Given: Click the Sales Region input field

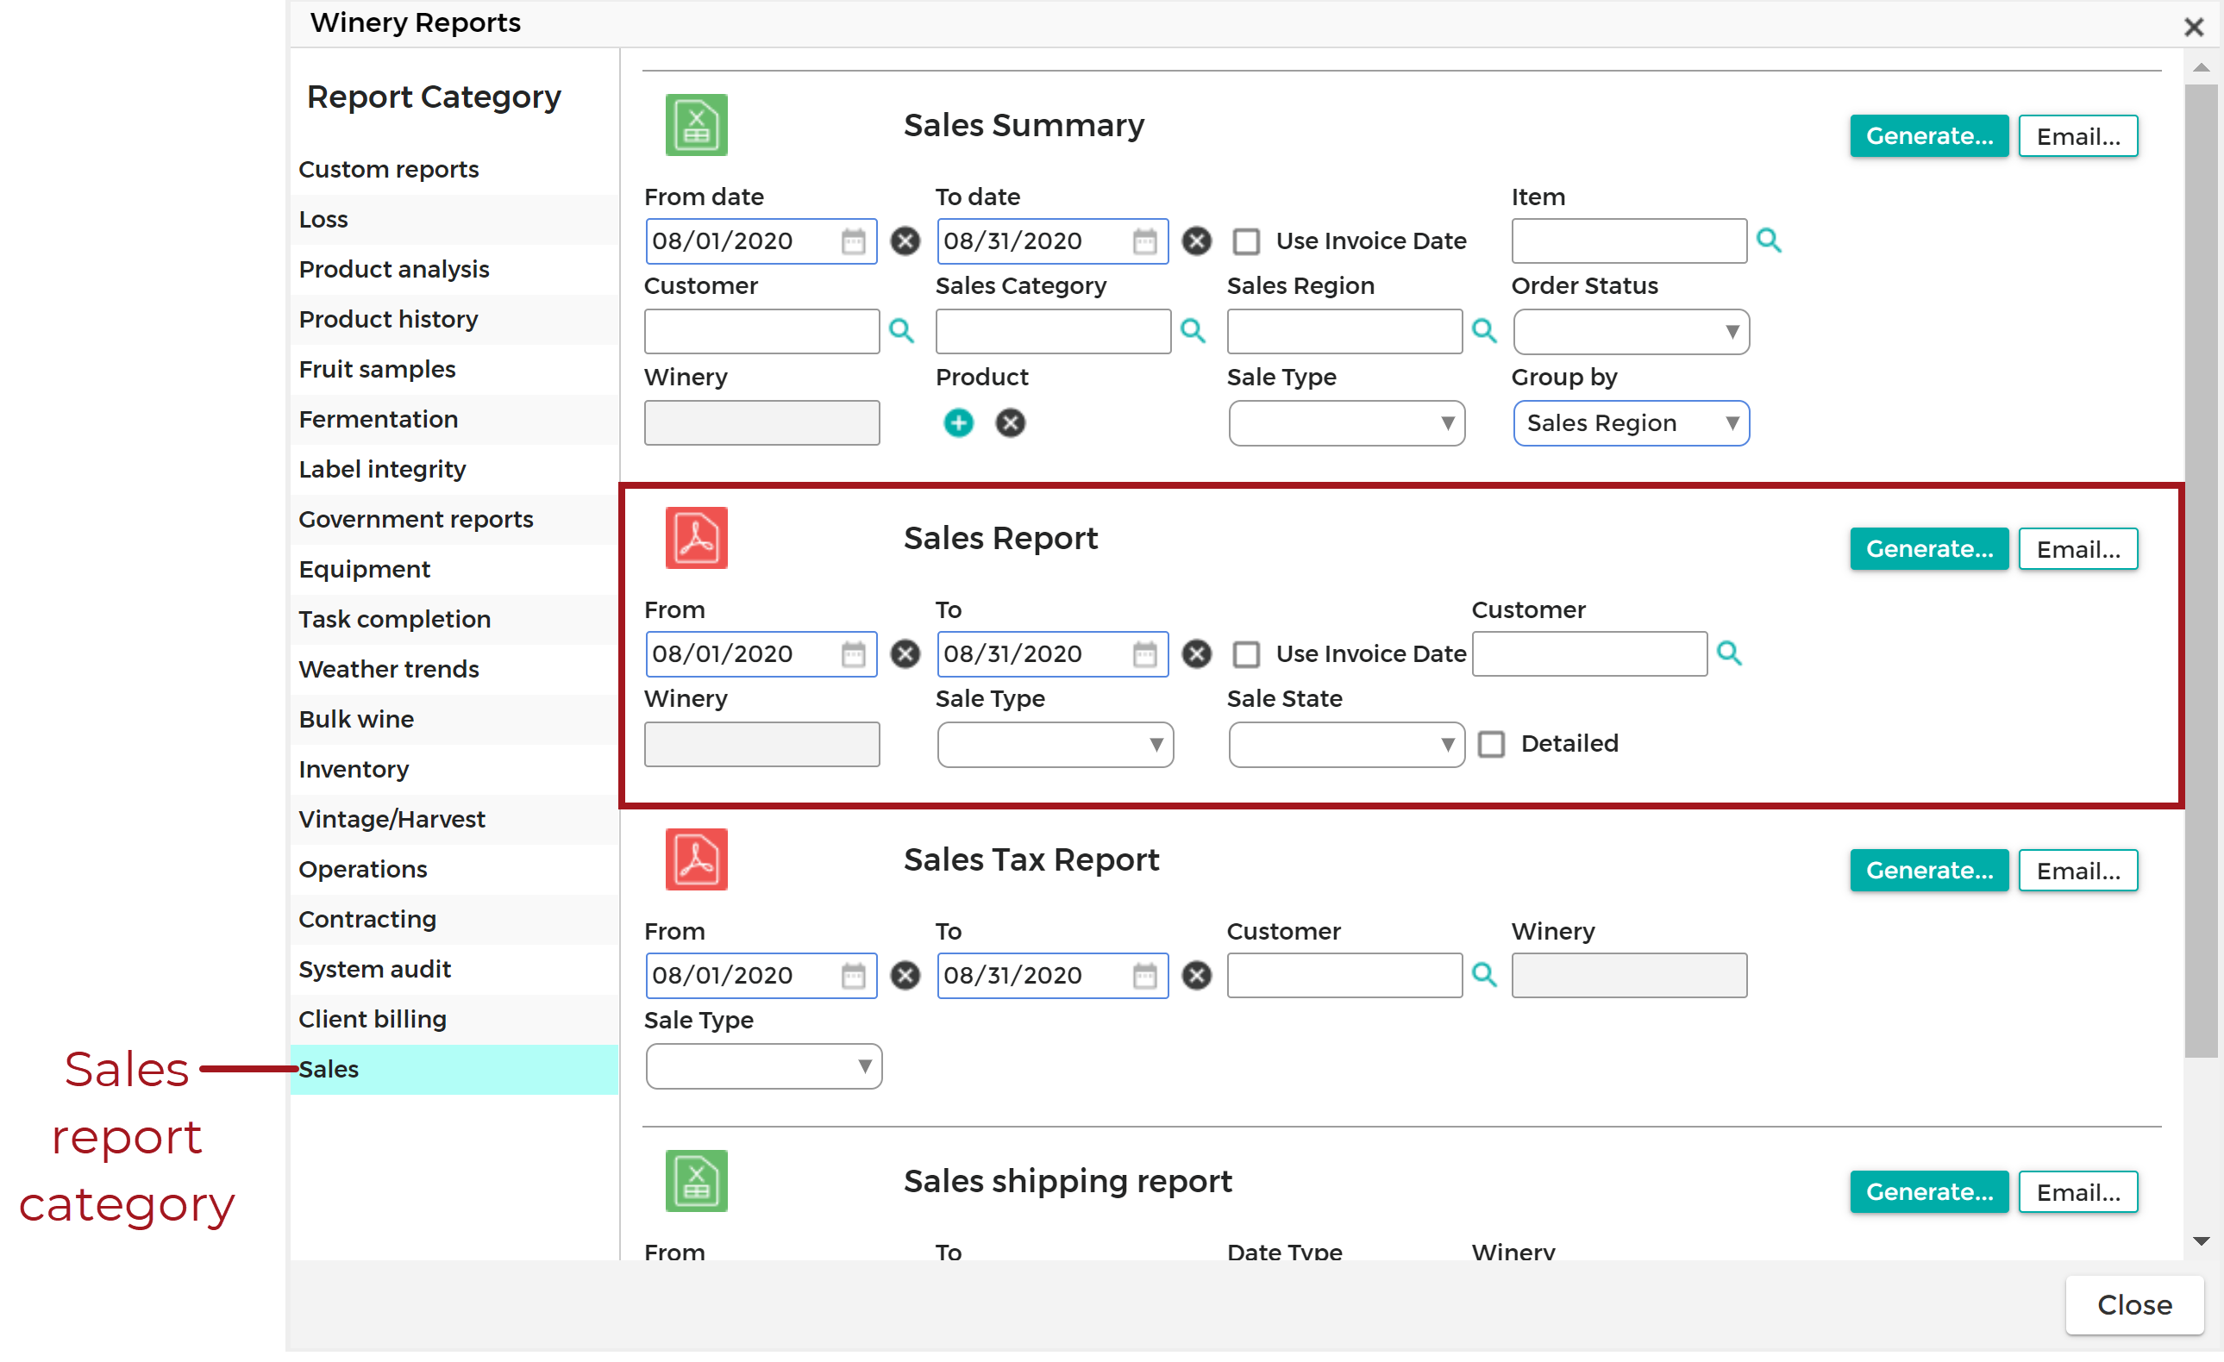Looking at the screenshot, I should (1345, 331).
